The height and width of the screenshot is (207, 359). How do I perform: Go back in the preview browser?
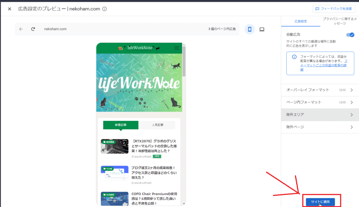coord(21,29)
